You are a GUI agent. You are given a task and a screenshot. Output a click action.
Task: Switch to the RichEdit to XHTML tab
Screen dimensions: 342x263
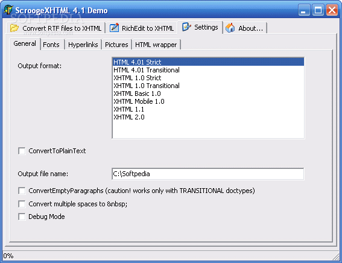pyautogui.click(x=142, y=28)
